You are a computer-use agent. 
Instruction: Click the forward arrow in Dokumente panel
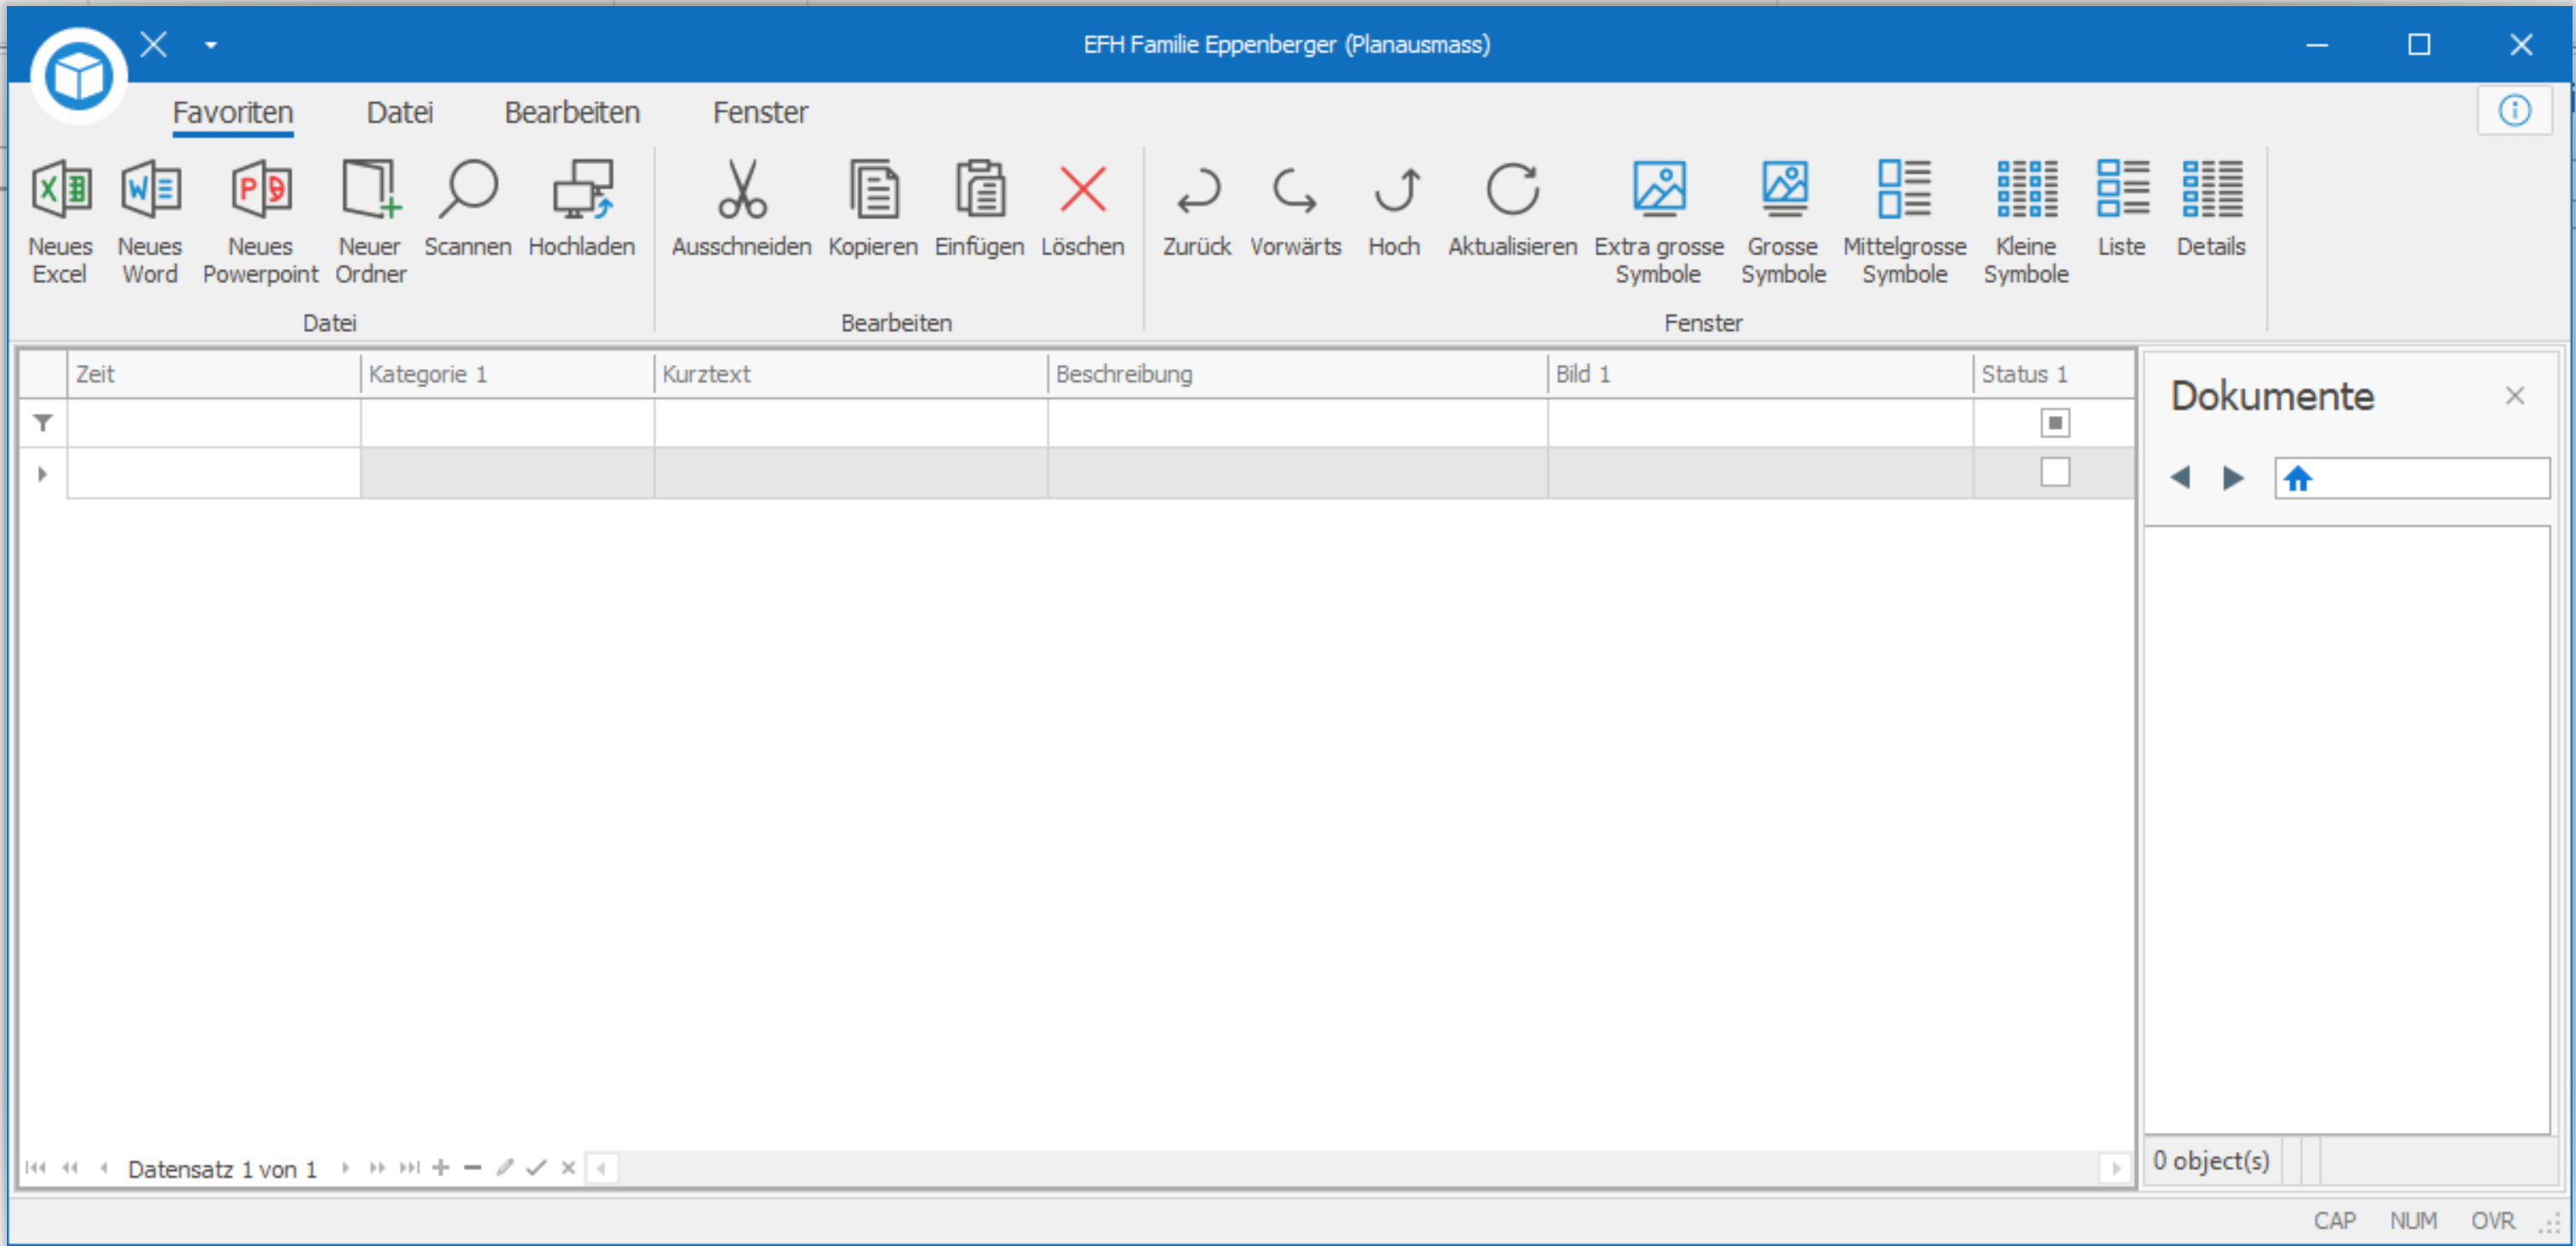2233,478
